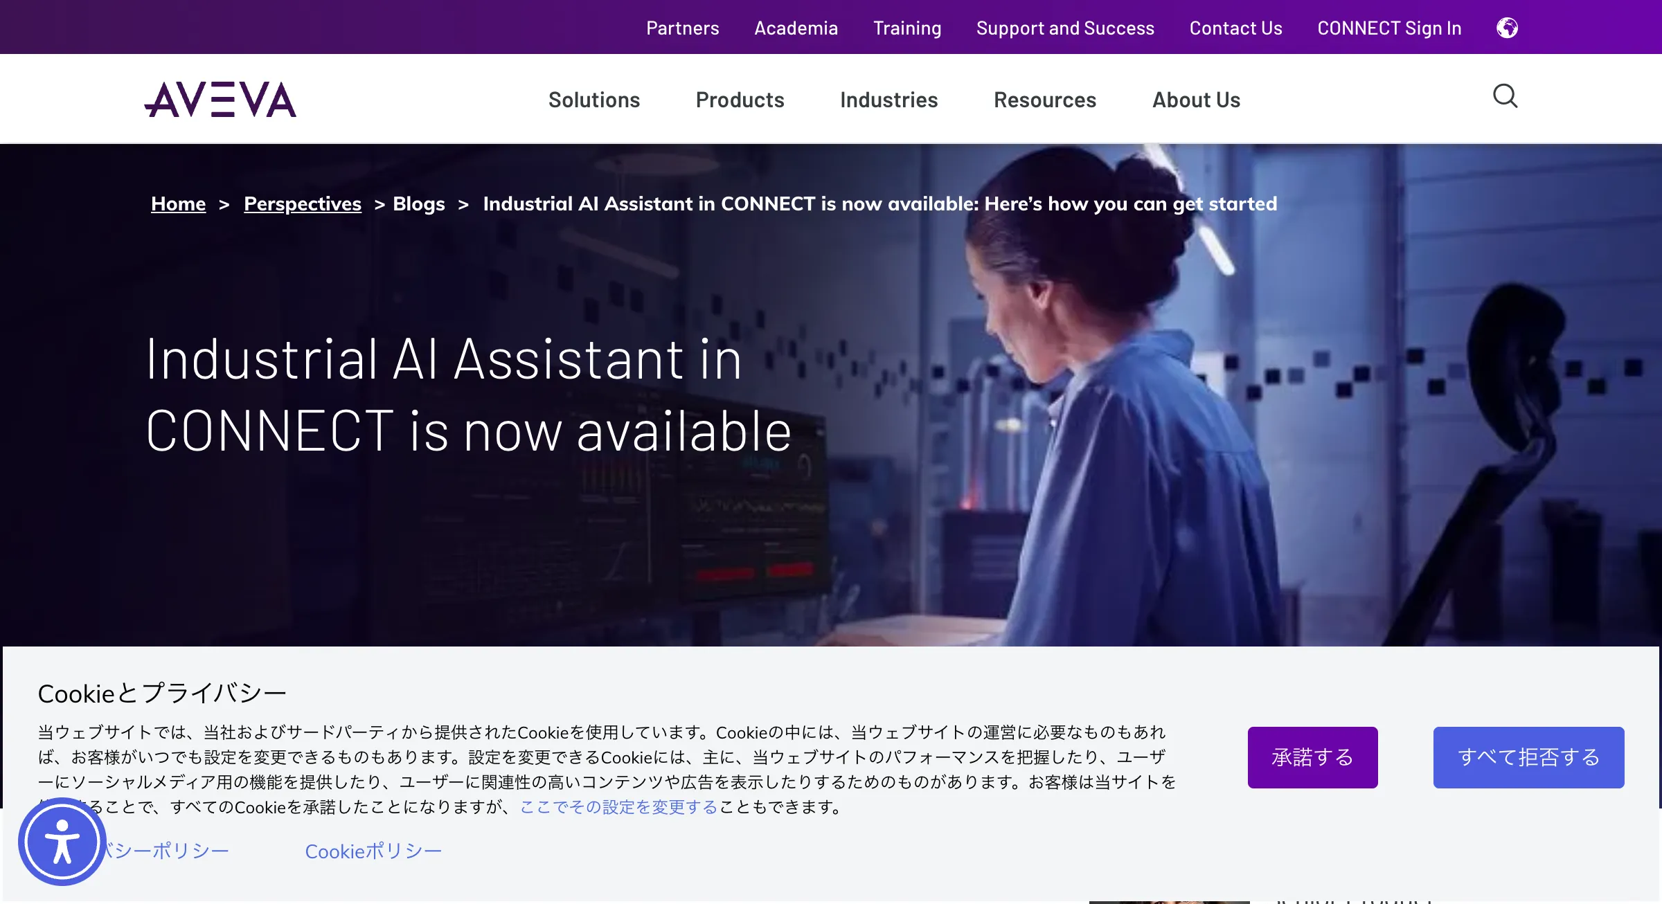Open the Products menu
Viewport: 1662px width, 904px height.
click(740, 100)
